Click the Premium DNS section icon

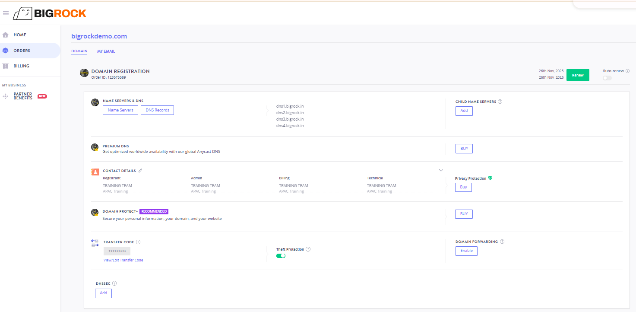95,147
